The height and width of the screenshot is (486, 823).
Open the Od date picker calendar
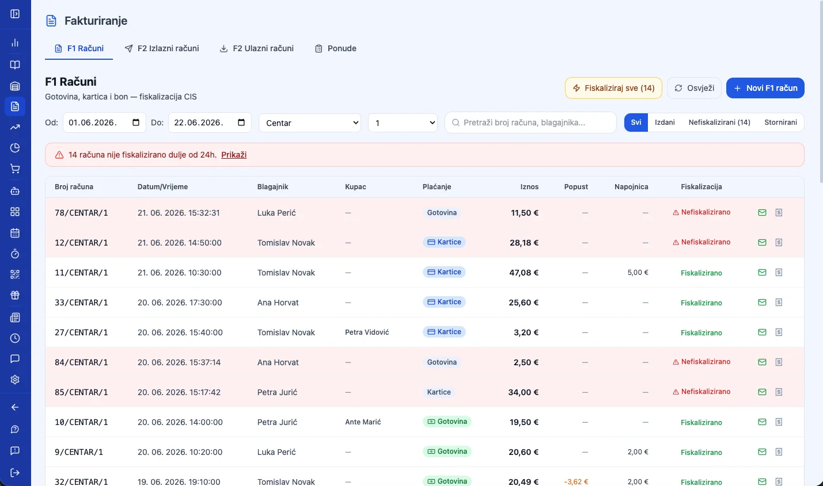(136, 123)
